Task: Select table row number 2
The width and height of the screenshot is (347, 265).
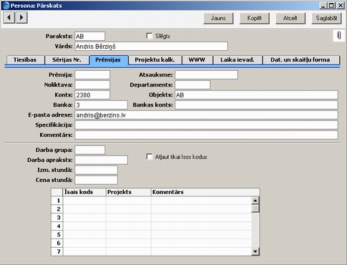Action: (x=57, y=209)
